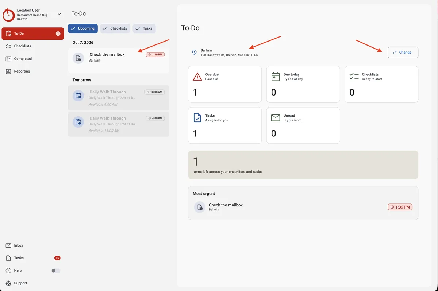Click the Inbox envelope icon
This screenshot has height=291, width=438.
pyautogui.click(x=8, y=245)
